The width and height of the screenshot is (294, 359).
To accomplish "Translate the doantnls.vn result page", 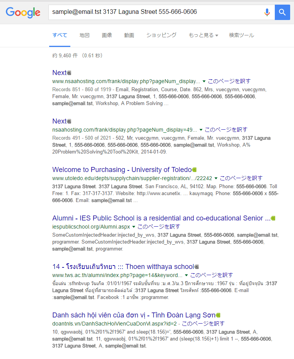I will [x=203, y=324].
